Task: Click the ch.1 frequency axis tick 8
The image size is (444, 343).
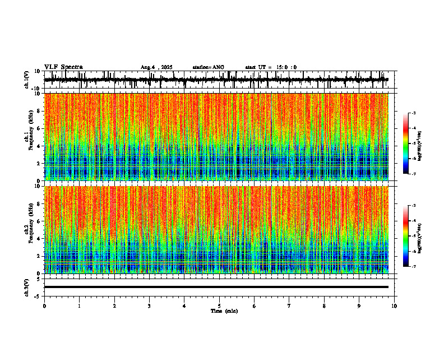Action: 39,111
